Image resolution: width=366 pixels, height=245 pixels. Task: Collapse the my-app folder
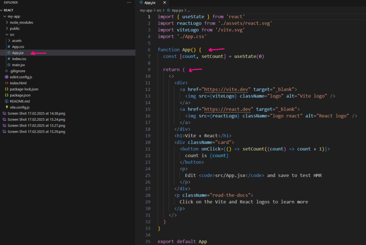(x=14, y=16)
